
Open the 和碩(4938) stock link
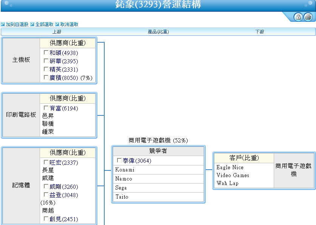coord(64,53)
